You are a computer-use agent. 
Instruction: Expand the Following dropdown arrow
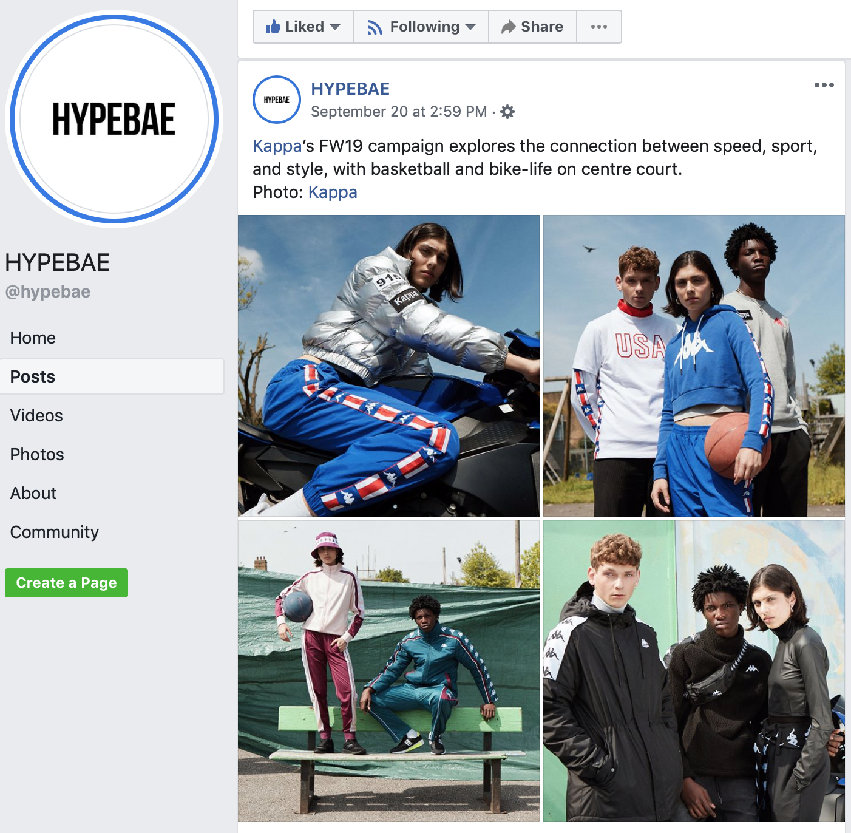point(470,27)
